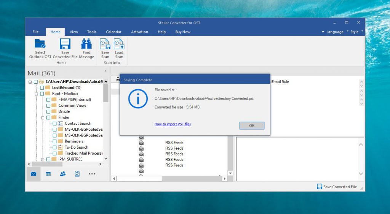Open the Calendar view icon
Screen dimensions: 390x214
(x=48, y=174)
